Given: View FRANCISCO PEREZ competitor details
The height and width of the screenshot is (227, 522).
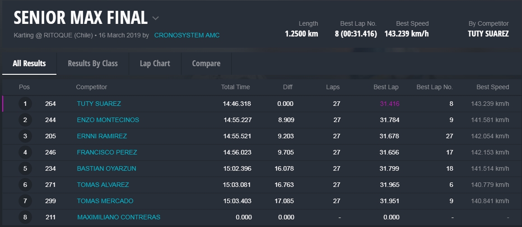Looking at the screenshot, I should (107, 152).
